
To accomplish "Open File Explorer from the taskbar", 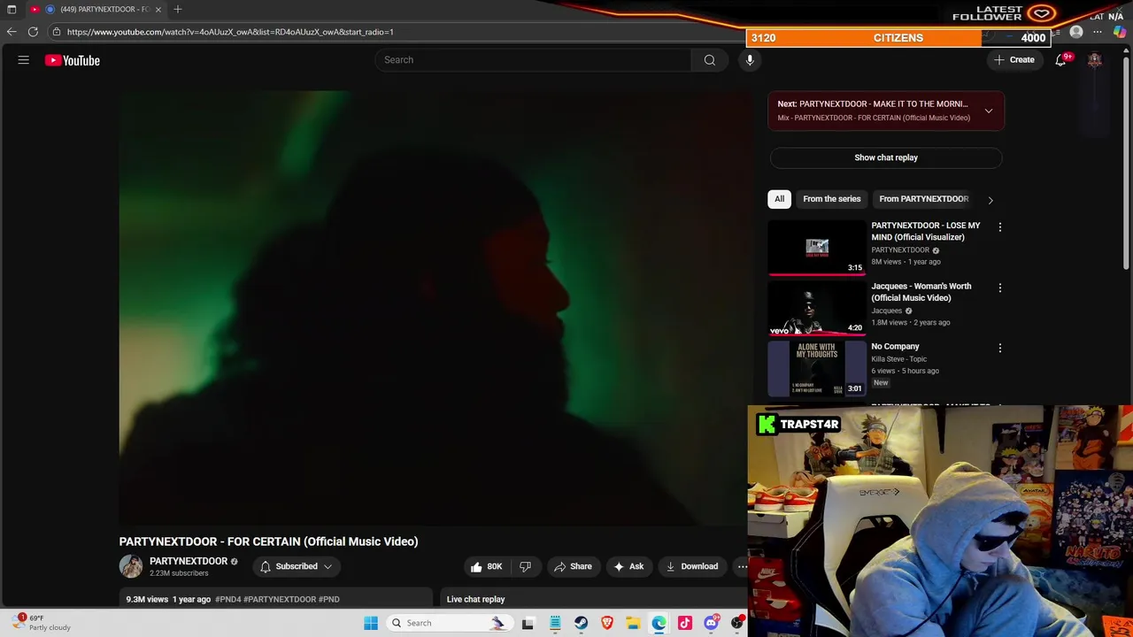I will [x=633, y=623].
